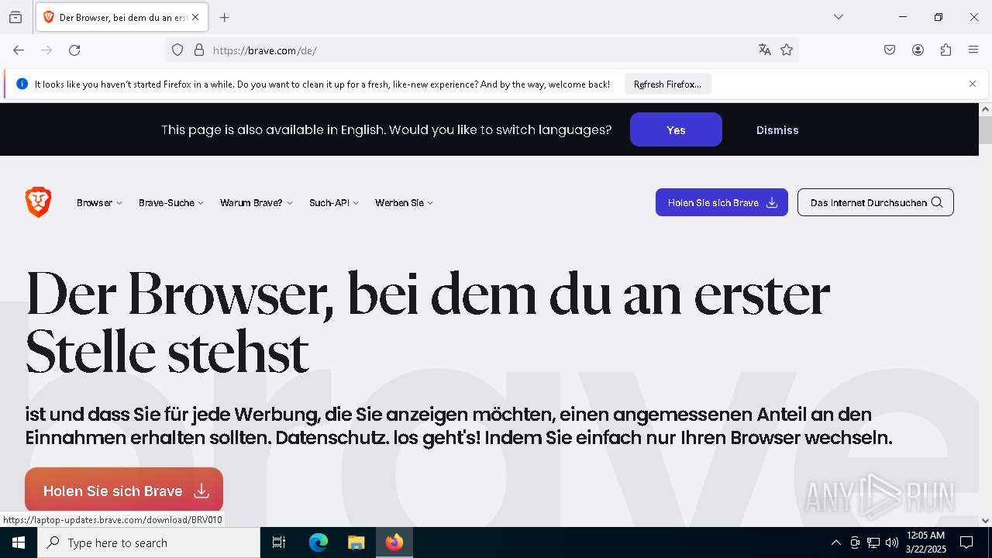Click Yes to switch to English
Screen dimensions: 992x558
[676, 129]
